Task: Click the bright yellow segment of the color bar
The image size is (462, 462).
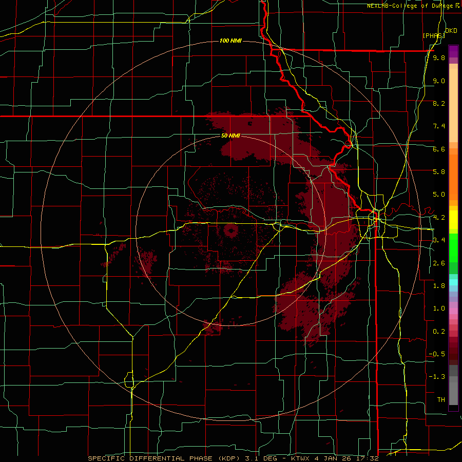Action: point(453,220)
